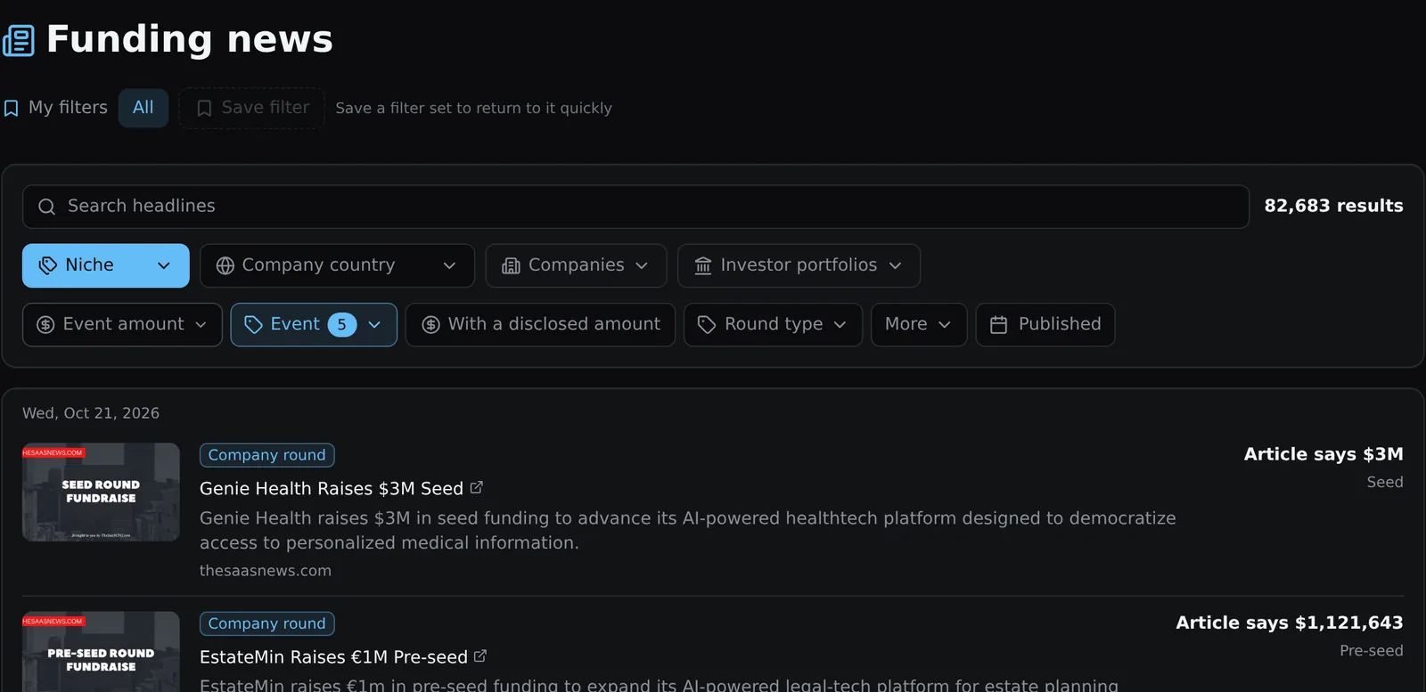The image size is (1426, 692).
Task: Open the Round type dropdown
Action: (x=773, y=325)
